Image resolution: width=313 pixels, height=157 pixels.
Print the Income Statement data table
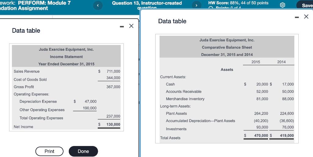[50, 151]
